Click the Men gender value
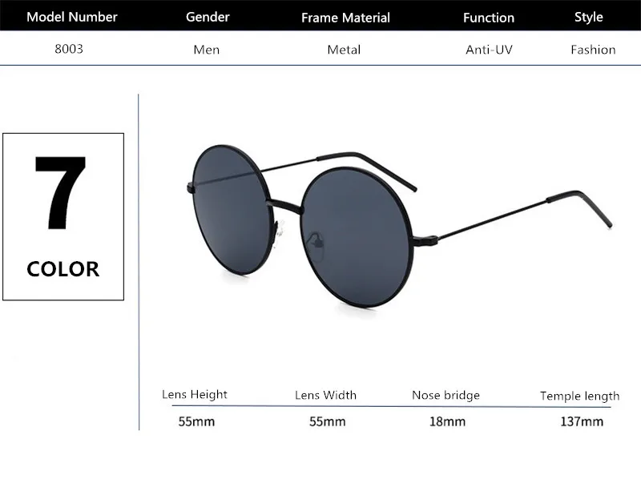Viewport: 641px width, 487px height. pos(207,50)
